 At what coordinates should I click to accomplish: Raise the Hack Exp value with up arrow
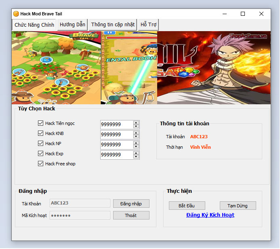[136, 153]
